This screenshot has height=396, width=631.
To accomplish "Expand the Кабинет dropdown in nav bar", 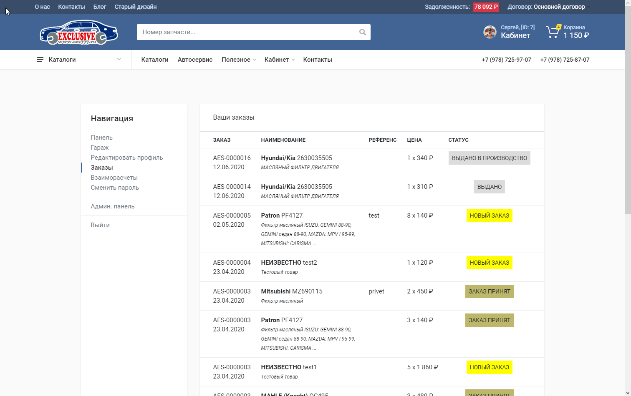I will pyautogui.click(x=280, y=60).
